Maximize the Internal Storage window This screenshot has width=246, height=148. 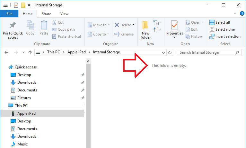point(224,5)
